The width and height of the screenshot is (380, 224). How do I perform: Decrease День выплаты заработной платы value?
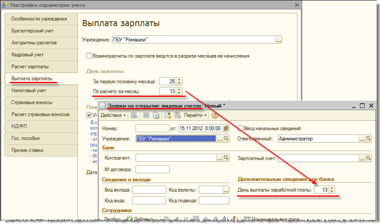pyautogui.click(x=332, y=192)
